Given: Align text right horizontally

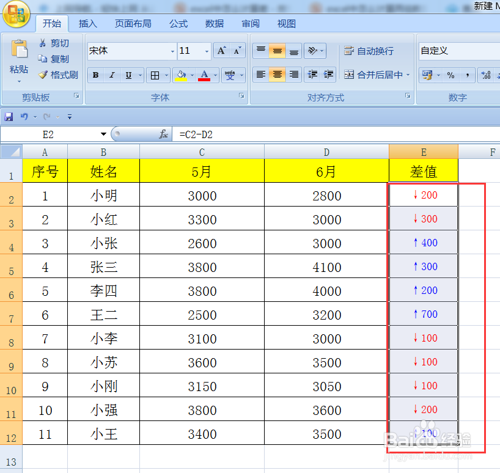Looking at the screenshot, I should pos(293,75).
